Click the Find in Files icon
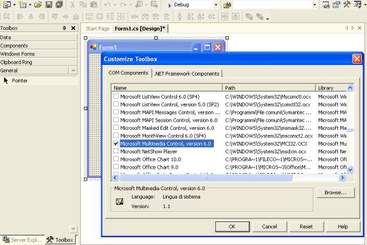Screen dimensions: 367x245 (x=227, y=5)
